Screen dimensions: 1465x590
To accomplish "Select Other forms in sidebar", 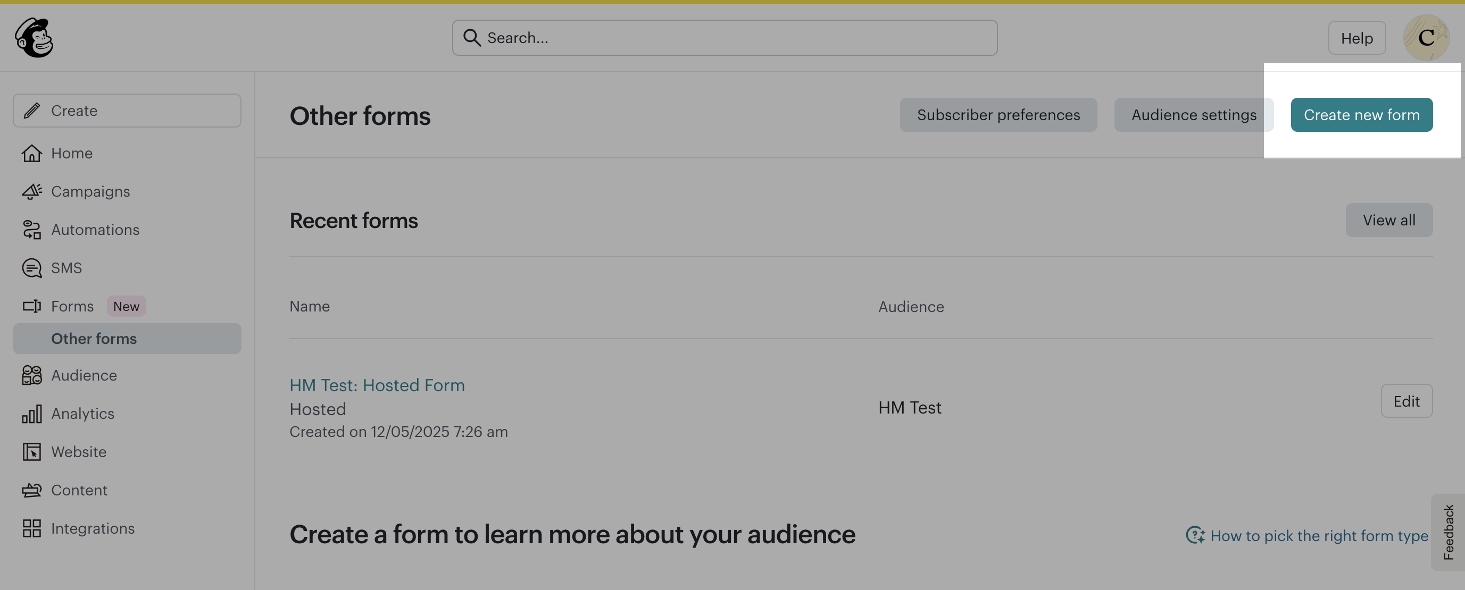I will [94, 339].
